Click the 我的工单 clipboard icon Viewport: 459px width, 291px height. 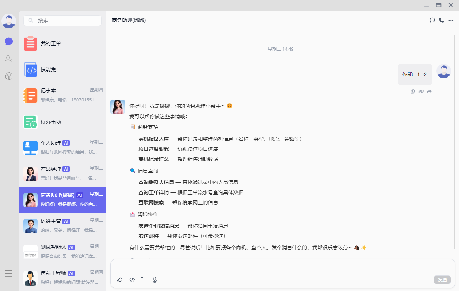pos(31,43)
